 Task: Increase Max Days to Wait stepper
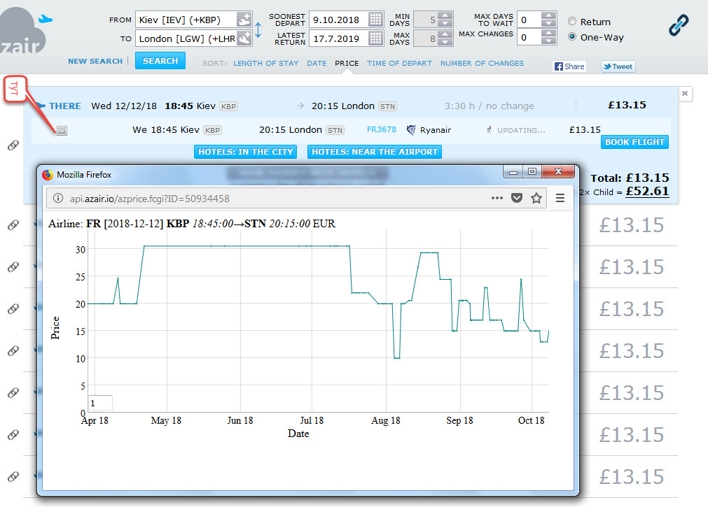click(549, 15)
